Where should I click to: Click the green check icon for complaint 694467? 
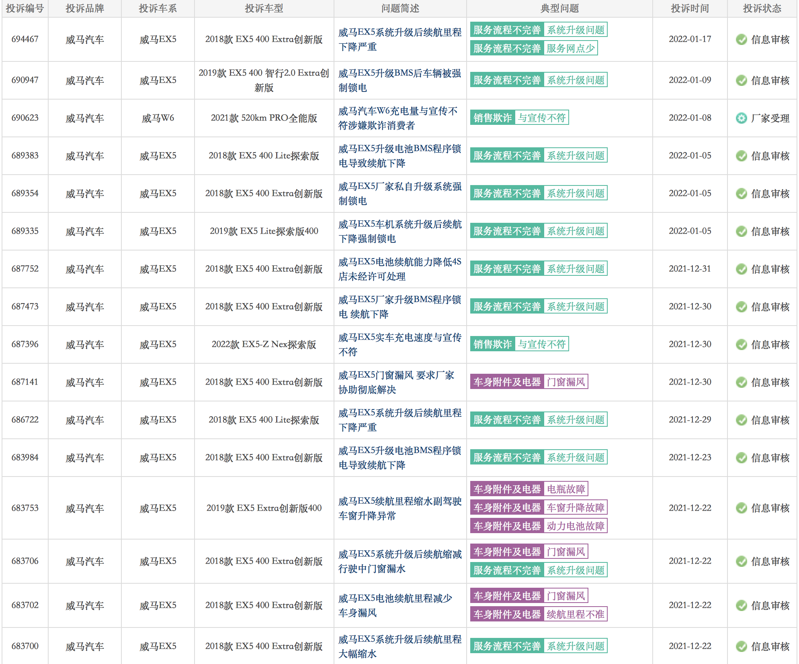(741, 39)
